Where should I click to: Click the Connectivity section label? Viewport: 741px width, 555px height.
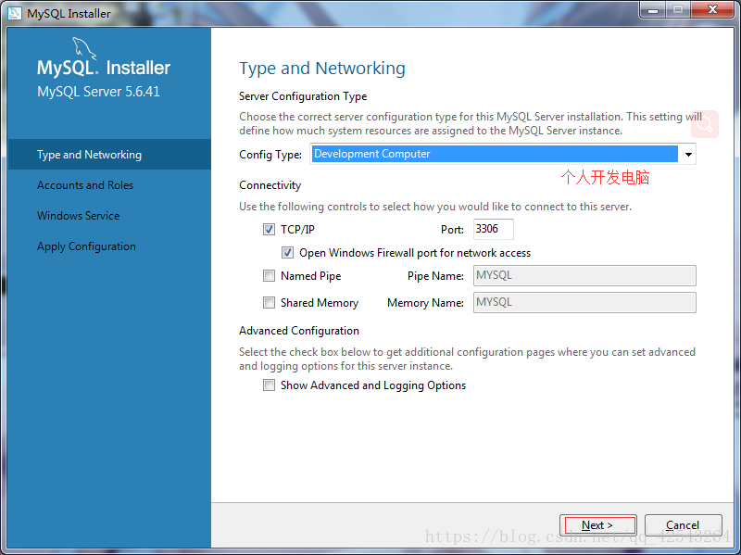tap(270, 185)
